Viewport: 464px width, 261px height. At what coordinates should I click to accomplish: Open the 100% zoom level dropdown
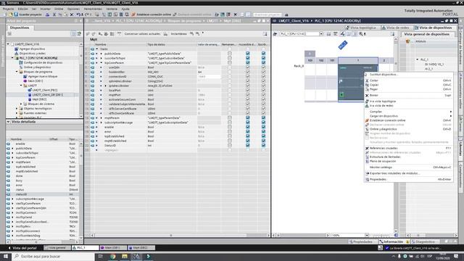(x=367, y=235)
